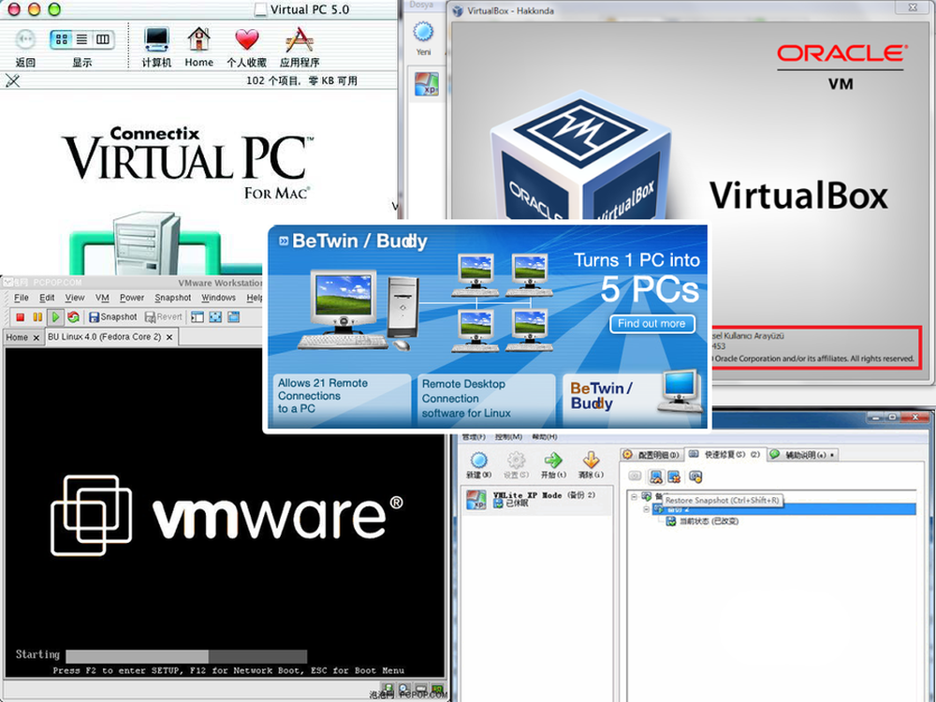Switch to the 配置明细 details tab

coord(651,455)
